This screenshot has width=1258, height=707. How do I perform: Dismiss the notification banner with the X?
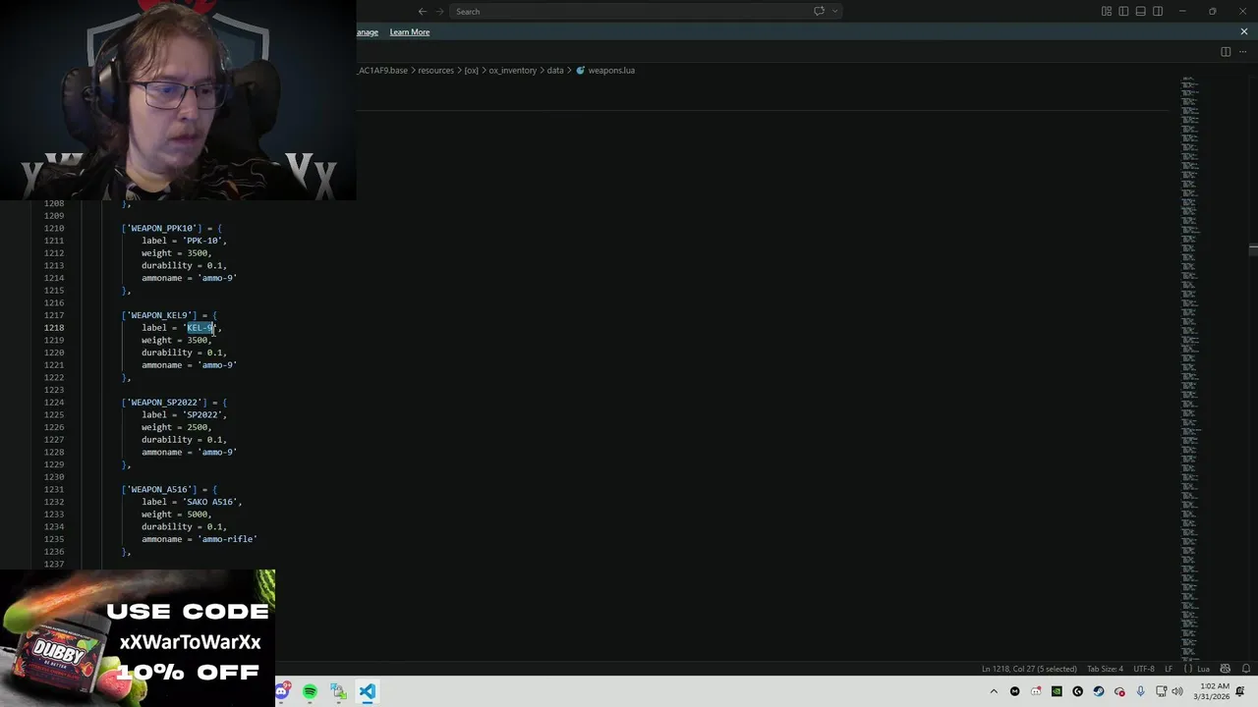click(1244, 32)
